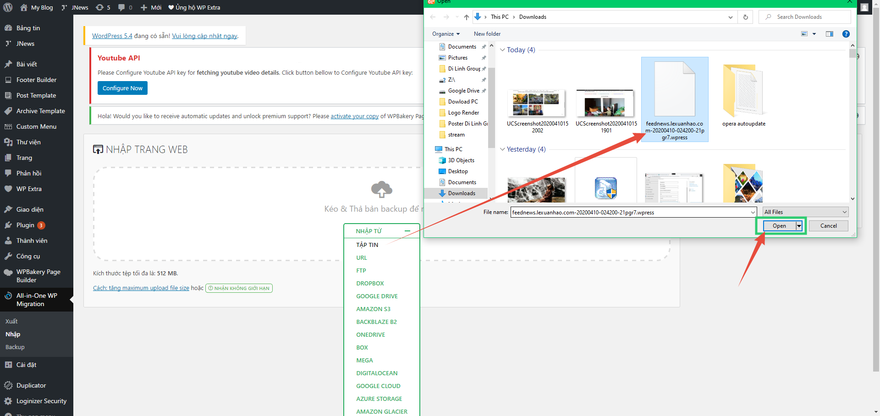Click the Configure Now button
Screen dimensions: 880x416
[122, 88]
